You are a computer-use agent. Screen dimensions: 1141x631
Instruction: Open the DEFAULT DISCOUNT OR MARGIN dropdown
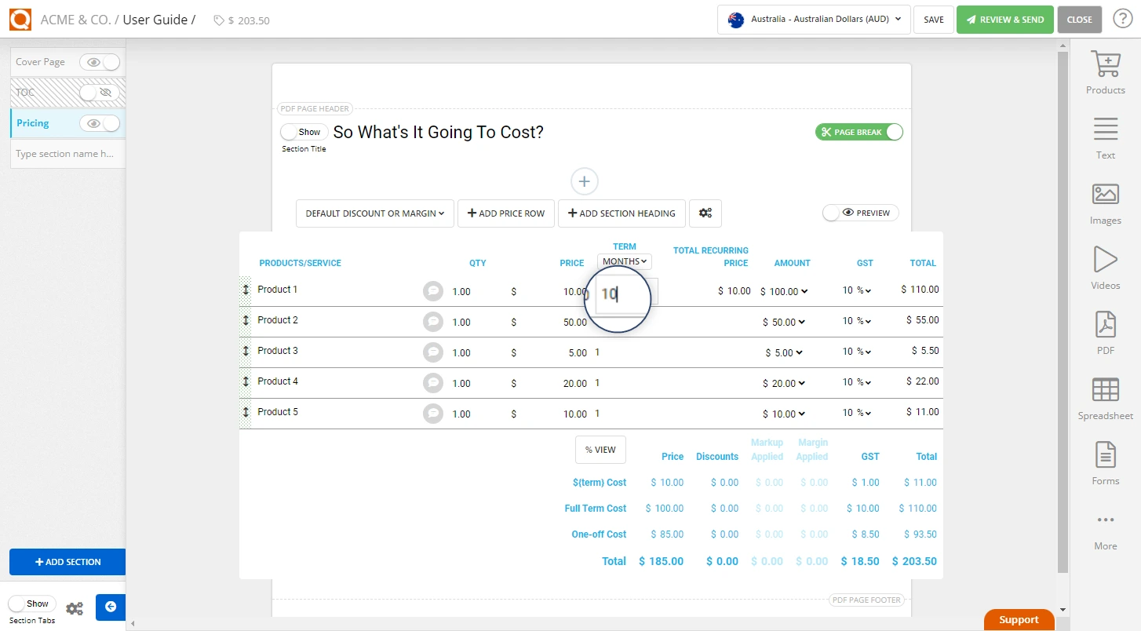374,213
